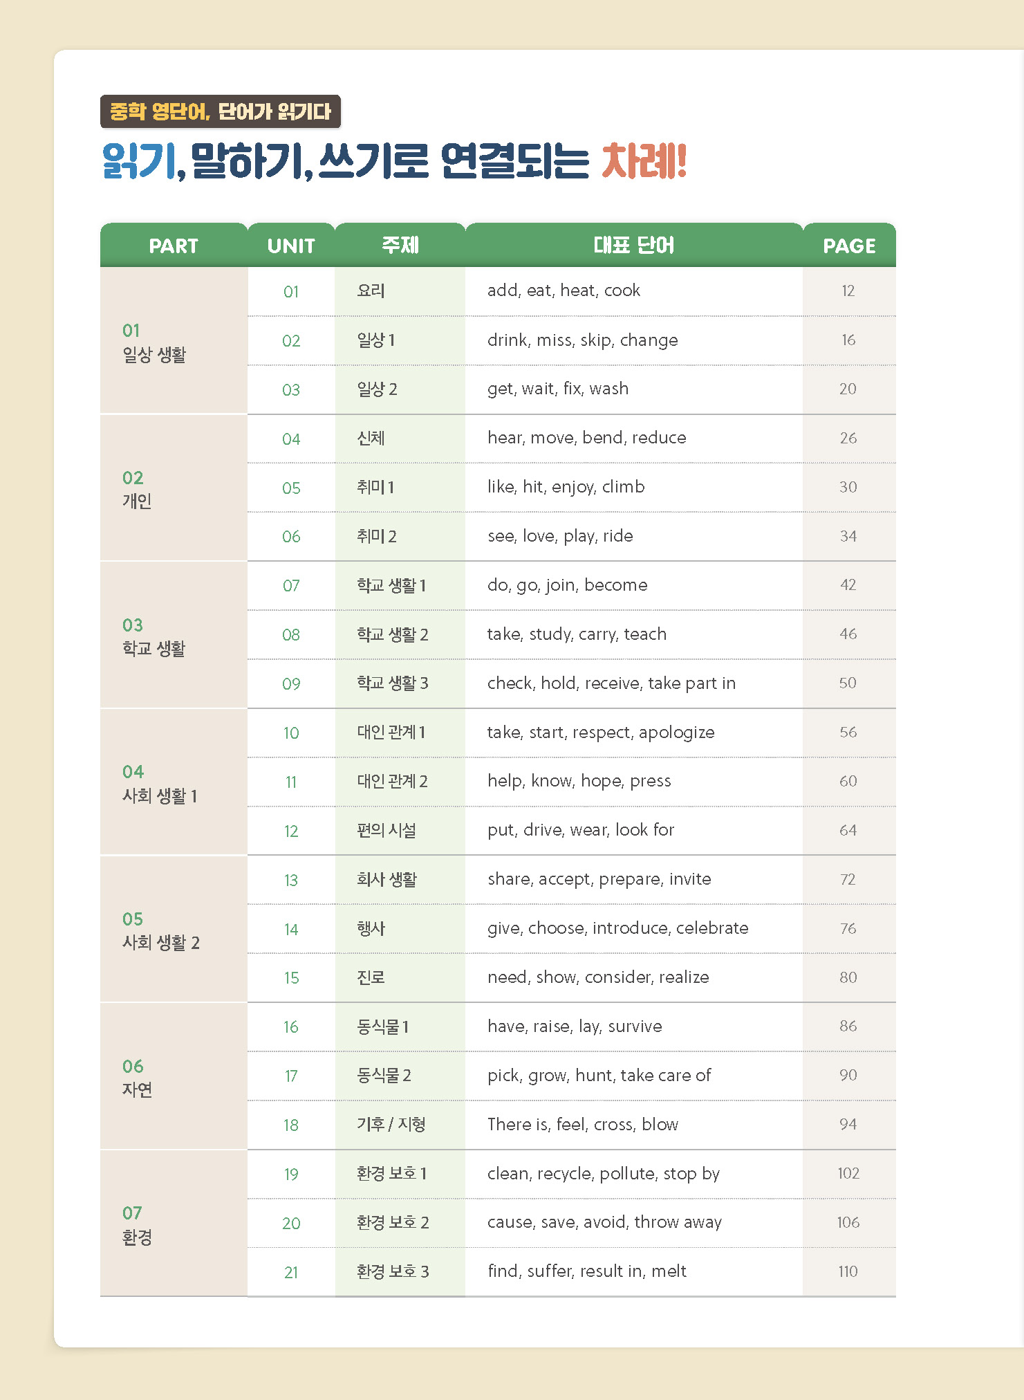Click the 편의 시설 topic

click(387, 830)
